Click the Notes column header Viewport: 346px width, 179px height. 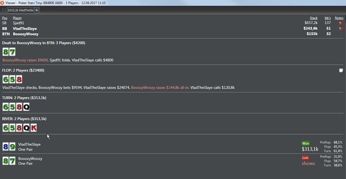pos(339,18)
